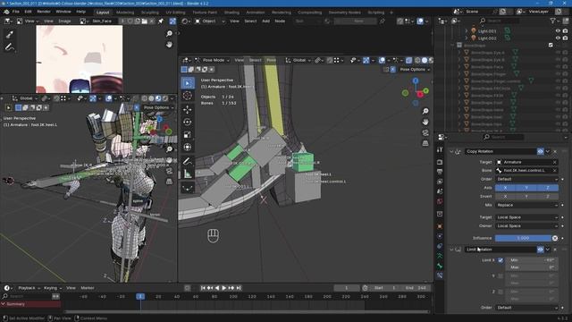Image resolution: width=572 pixels, height=322 pixels.
Task: Enable the Limit Y checkbox
Action: (500, 276)
